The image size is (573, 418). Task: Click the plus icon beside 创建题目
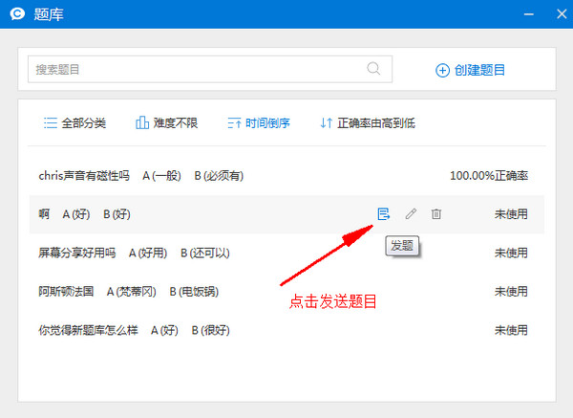442,70
